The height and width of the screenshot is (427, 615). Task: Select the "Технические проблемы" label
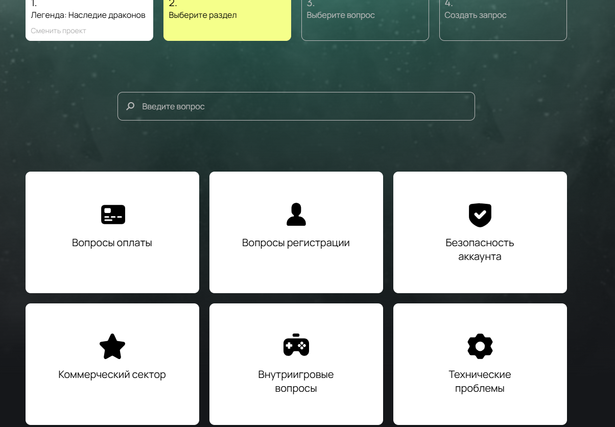480,382
